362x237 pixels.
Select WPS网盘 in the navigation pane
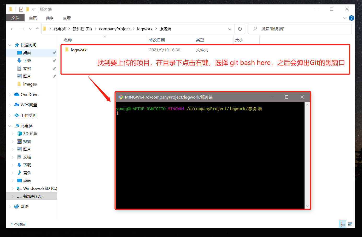point(29,105)
